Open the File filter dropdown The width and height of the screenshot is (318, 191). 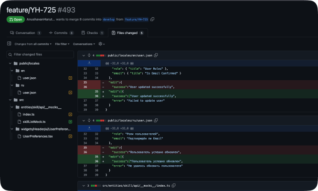(x=62, y=44)
